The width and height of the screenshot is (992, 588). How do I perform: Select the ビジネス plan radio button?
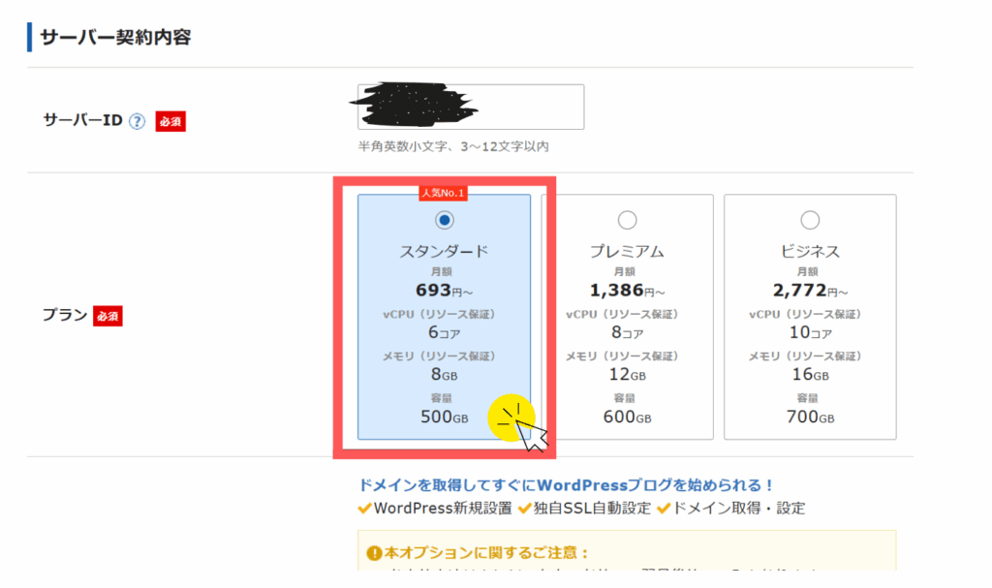click(x=810, y=220)
